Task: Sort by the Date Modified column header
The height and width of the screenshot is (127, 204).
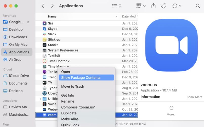Action: [129, 17]
